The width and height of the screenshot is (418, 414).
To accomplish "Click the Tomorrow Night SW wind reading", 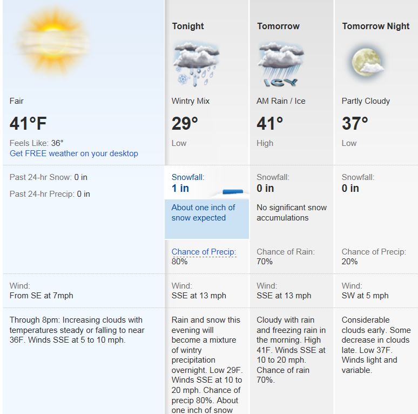I will pyautogui.click(x=365, y=296).
